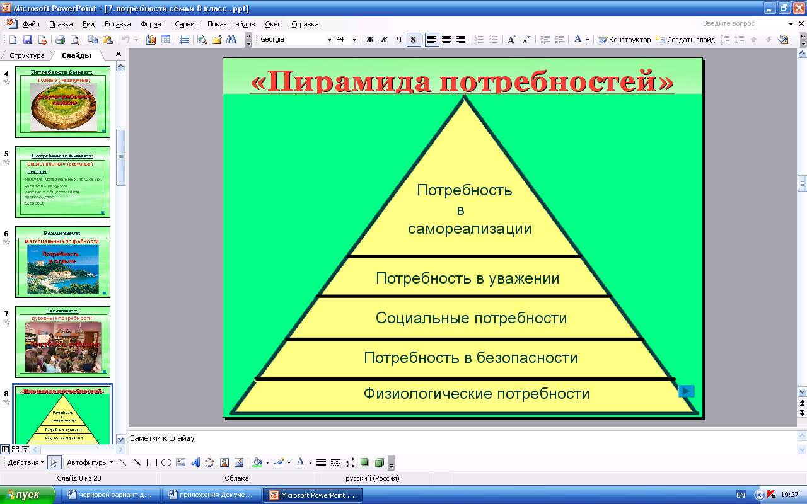Open the Dash Style options

point(335,462)
